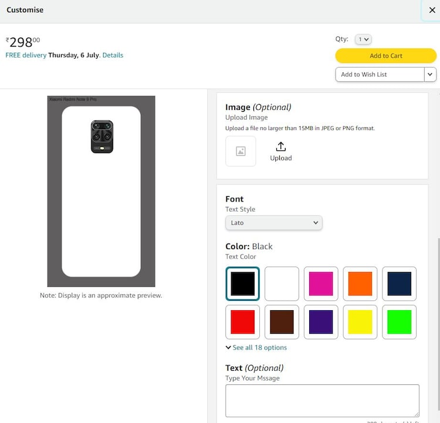
Task: Select the black text color swatch
Action: (242, 284)
